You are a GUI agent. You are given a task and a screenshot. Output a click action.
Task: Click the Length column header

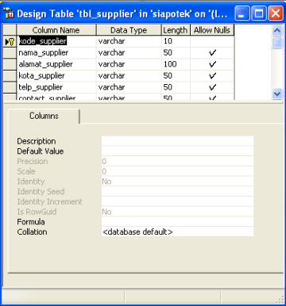[x=176, y=30]
